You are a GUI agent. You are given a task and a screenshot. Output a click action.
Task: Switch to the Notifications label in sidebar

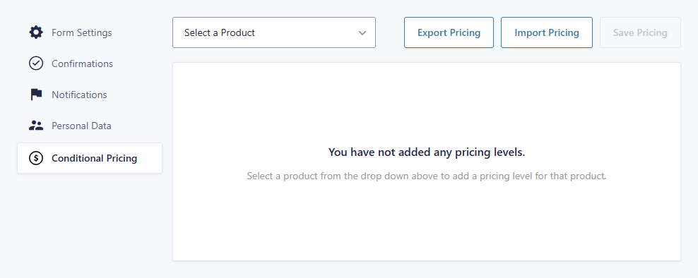point(79,95)
